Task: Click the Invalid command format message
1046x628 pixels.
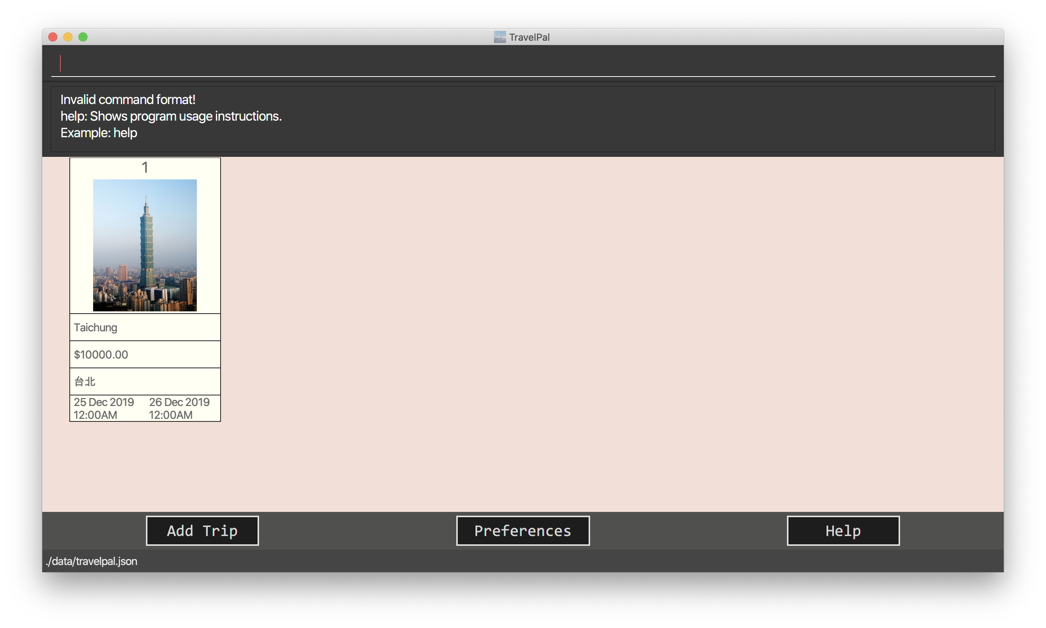Action: 127,100
